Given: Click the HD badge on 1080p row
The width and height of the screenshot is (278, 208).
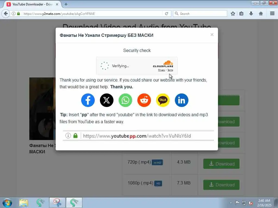Looking at the screenshot, I should point(158,183).
